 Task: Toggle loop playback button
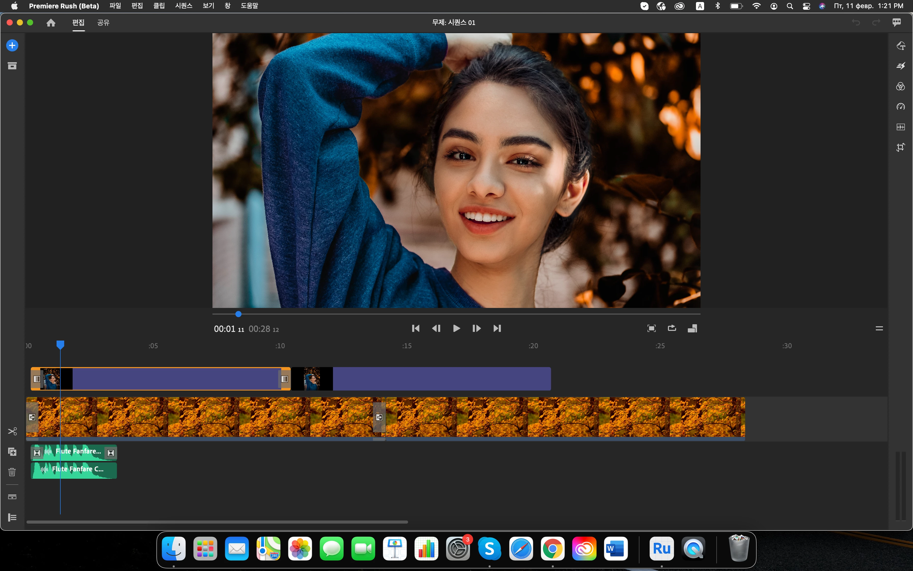coord(672,328)
